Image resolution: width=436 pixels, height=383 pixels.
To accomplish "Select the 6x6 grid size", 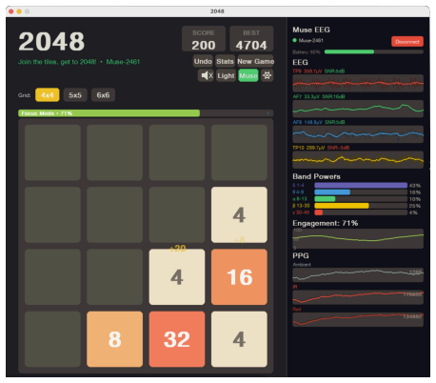I will [x=103, y=95].
